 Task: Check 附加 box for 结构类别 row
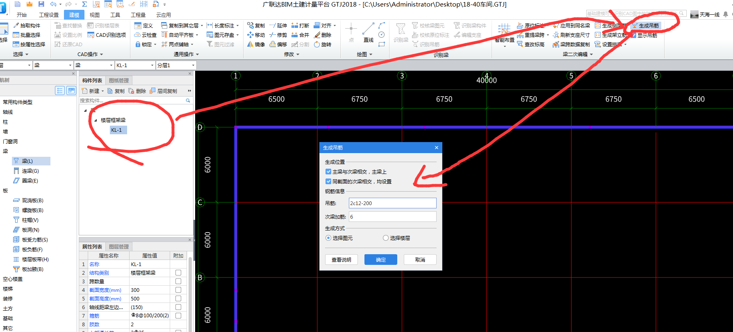(x=178, y=273)
